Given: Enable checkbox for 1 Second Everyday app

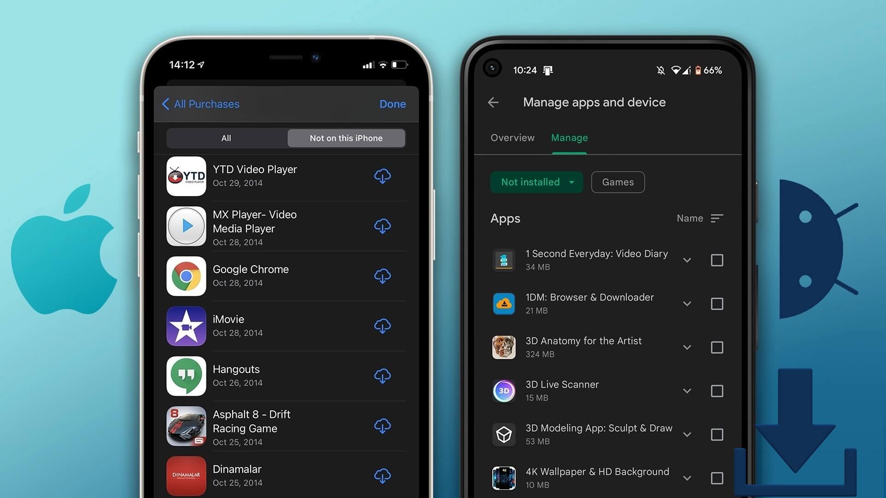Looking at the screenshot, I should [x=717, y=260].
